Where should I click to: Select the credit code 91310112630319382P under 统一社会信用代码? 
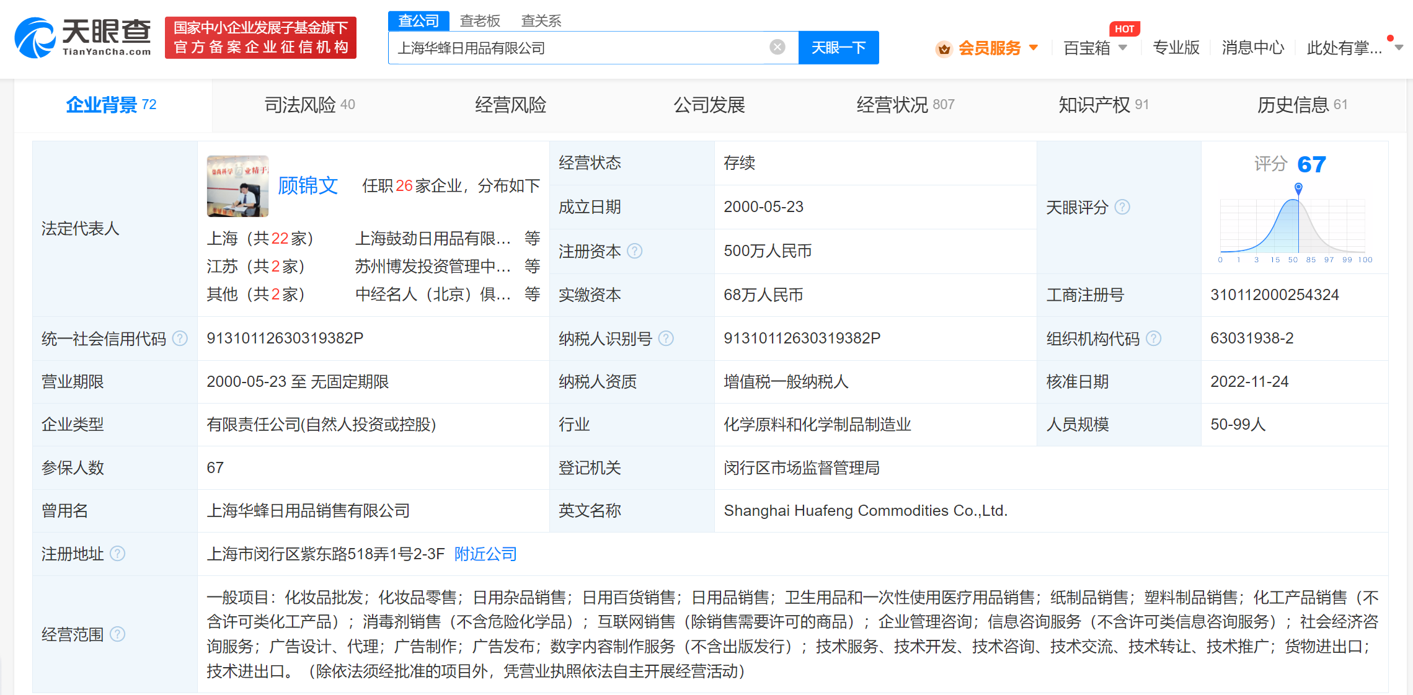[x=285, y=339]
